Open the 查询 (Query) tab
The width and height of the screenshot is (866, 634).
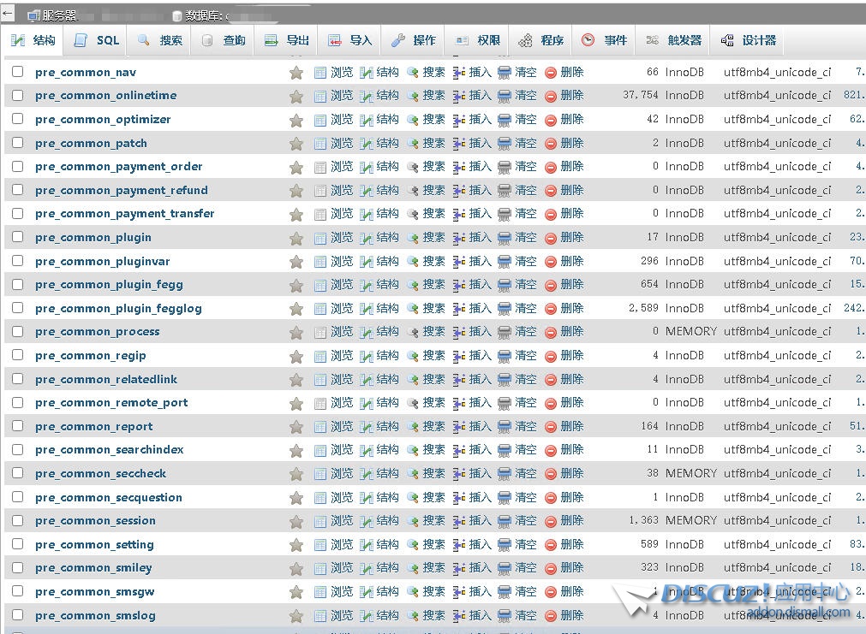point(223,40)
